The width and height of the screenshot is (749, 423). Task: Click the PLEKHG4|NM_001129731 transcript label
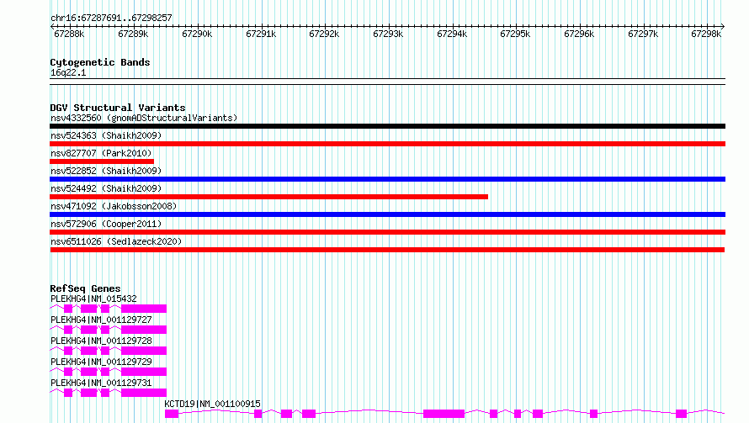[x=101, y=383]
